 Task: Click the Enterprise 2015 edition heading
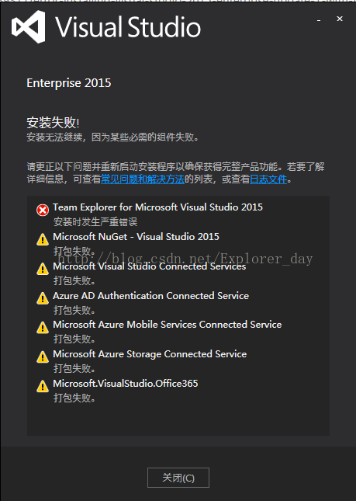(69, 83)
